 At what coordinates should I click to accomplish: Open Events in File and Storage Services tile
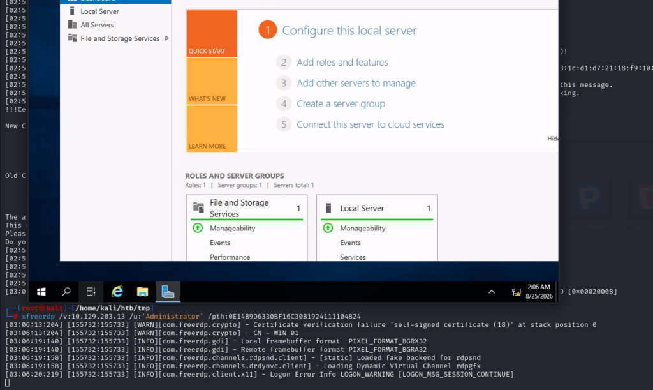coord(220,243)
